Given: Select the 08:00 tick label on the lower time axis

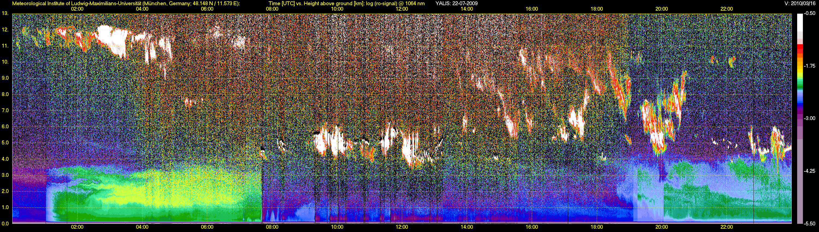Looking at the screenshot, I should [x=272, y=227].
